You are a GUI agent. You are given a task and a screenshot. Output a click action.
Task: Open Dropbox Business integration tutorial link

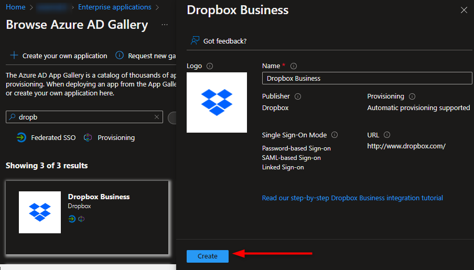(352, 198)
